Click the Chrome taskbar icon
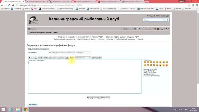 click(x=25, y=110)
